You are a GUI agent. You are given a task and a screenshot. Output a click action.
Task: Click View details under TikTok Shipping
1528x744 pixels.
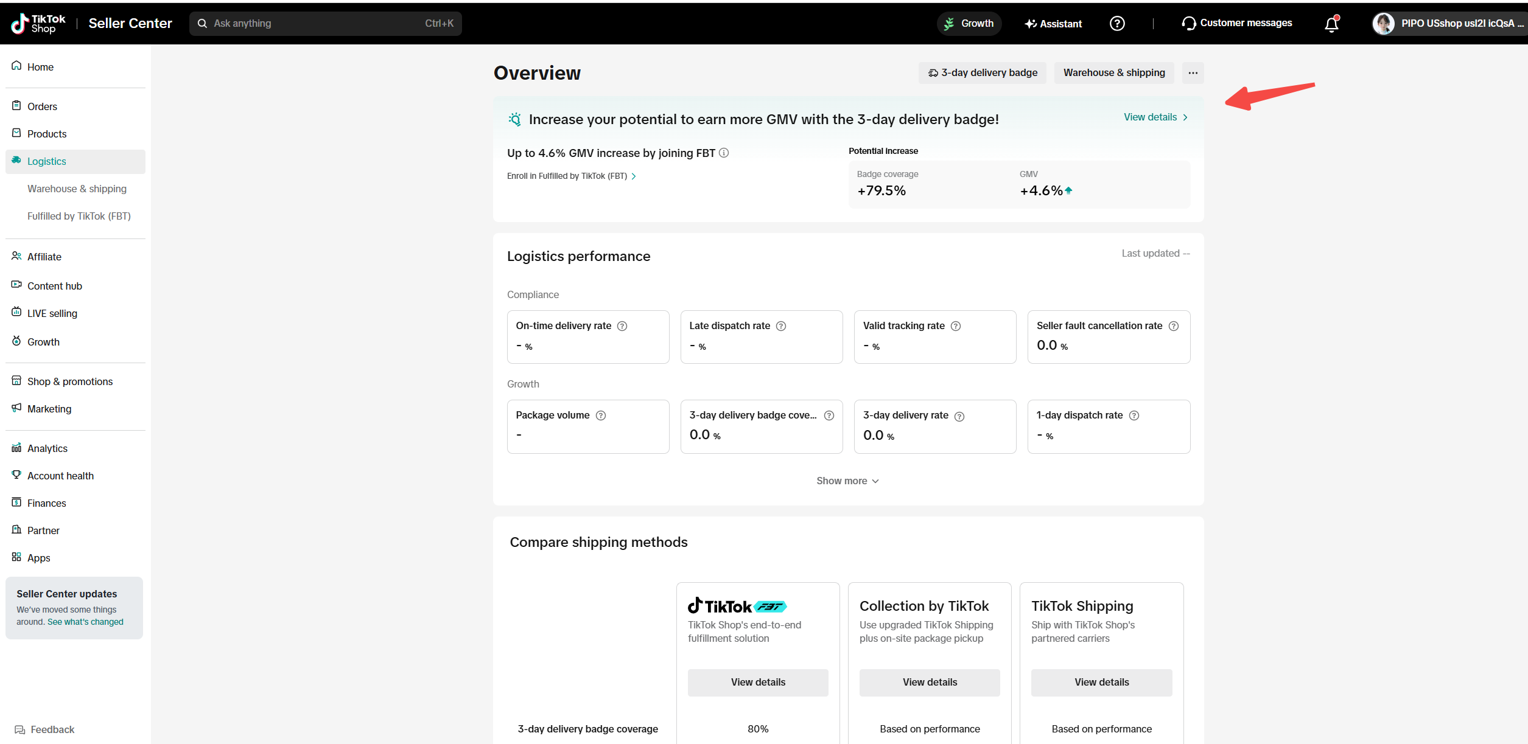(1101, 683)
